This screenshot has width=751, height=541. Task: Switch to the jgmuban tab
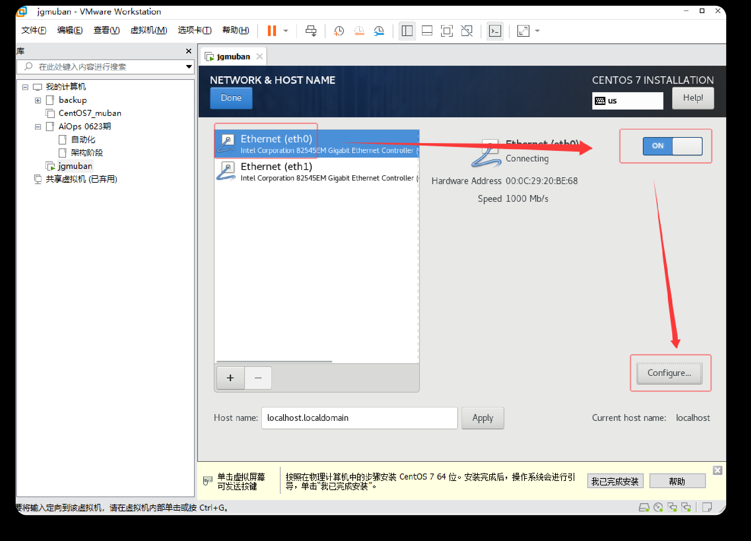(x=233, y=57)
